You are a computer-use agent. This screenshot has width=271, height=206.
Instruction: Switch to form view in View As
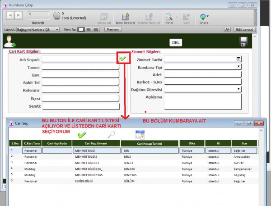click(x=81, y=29)
